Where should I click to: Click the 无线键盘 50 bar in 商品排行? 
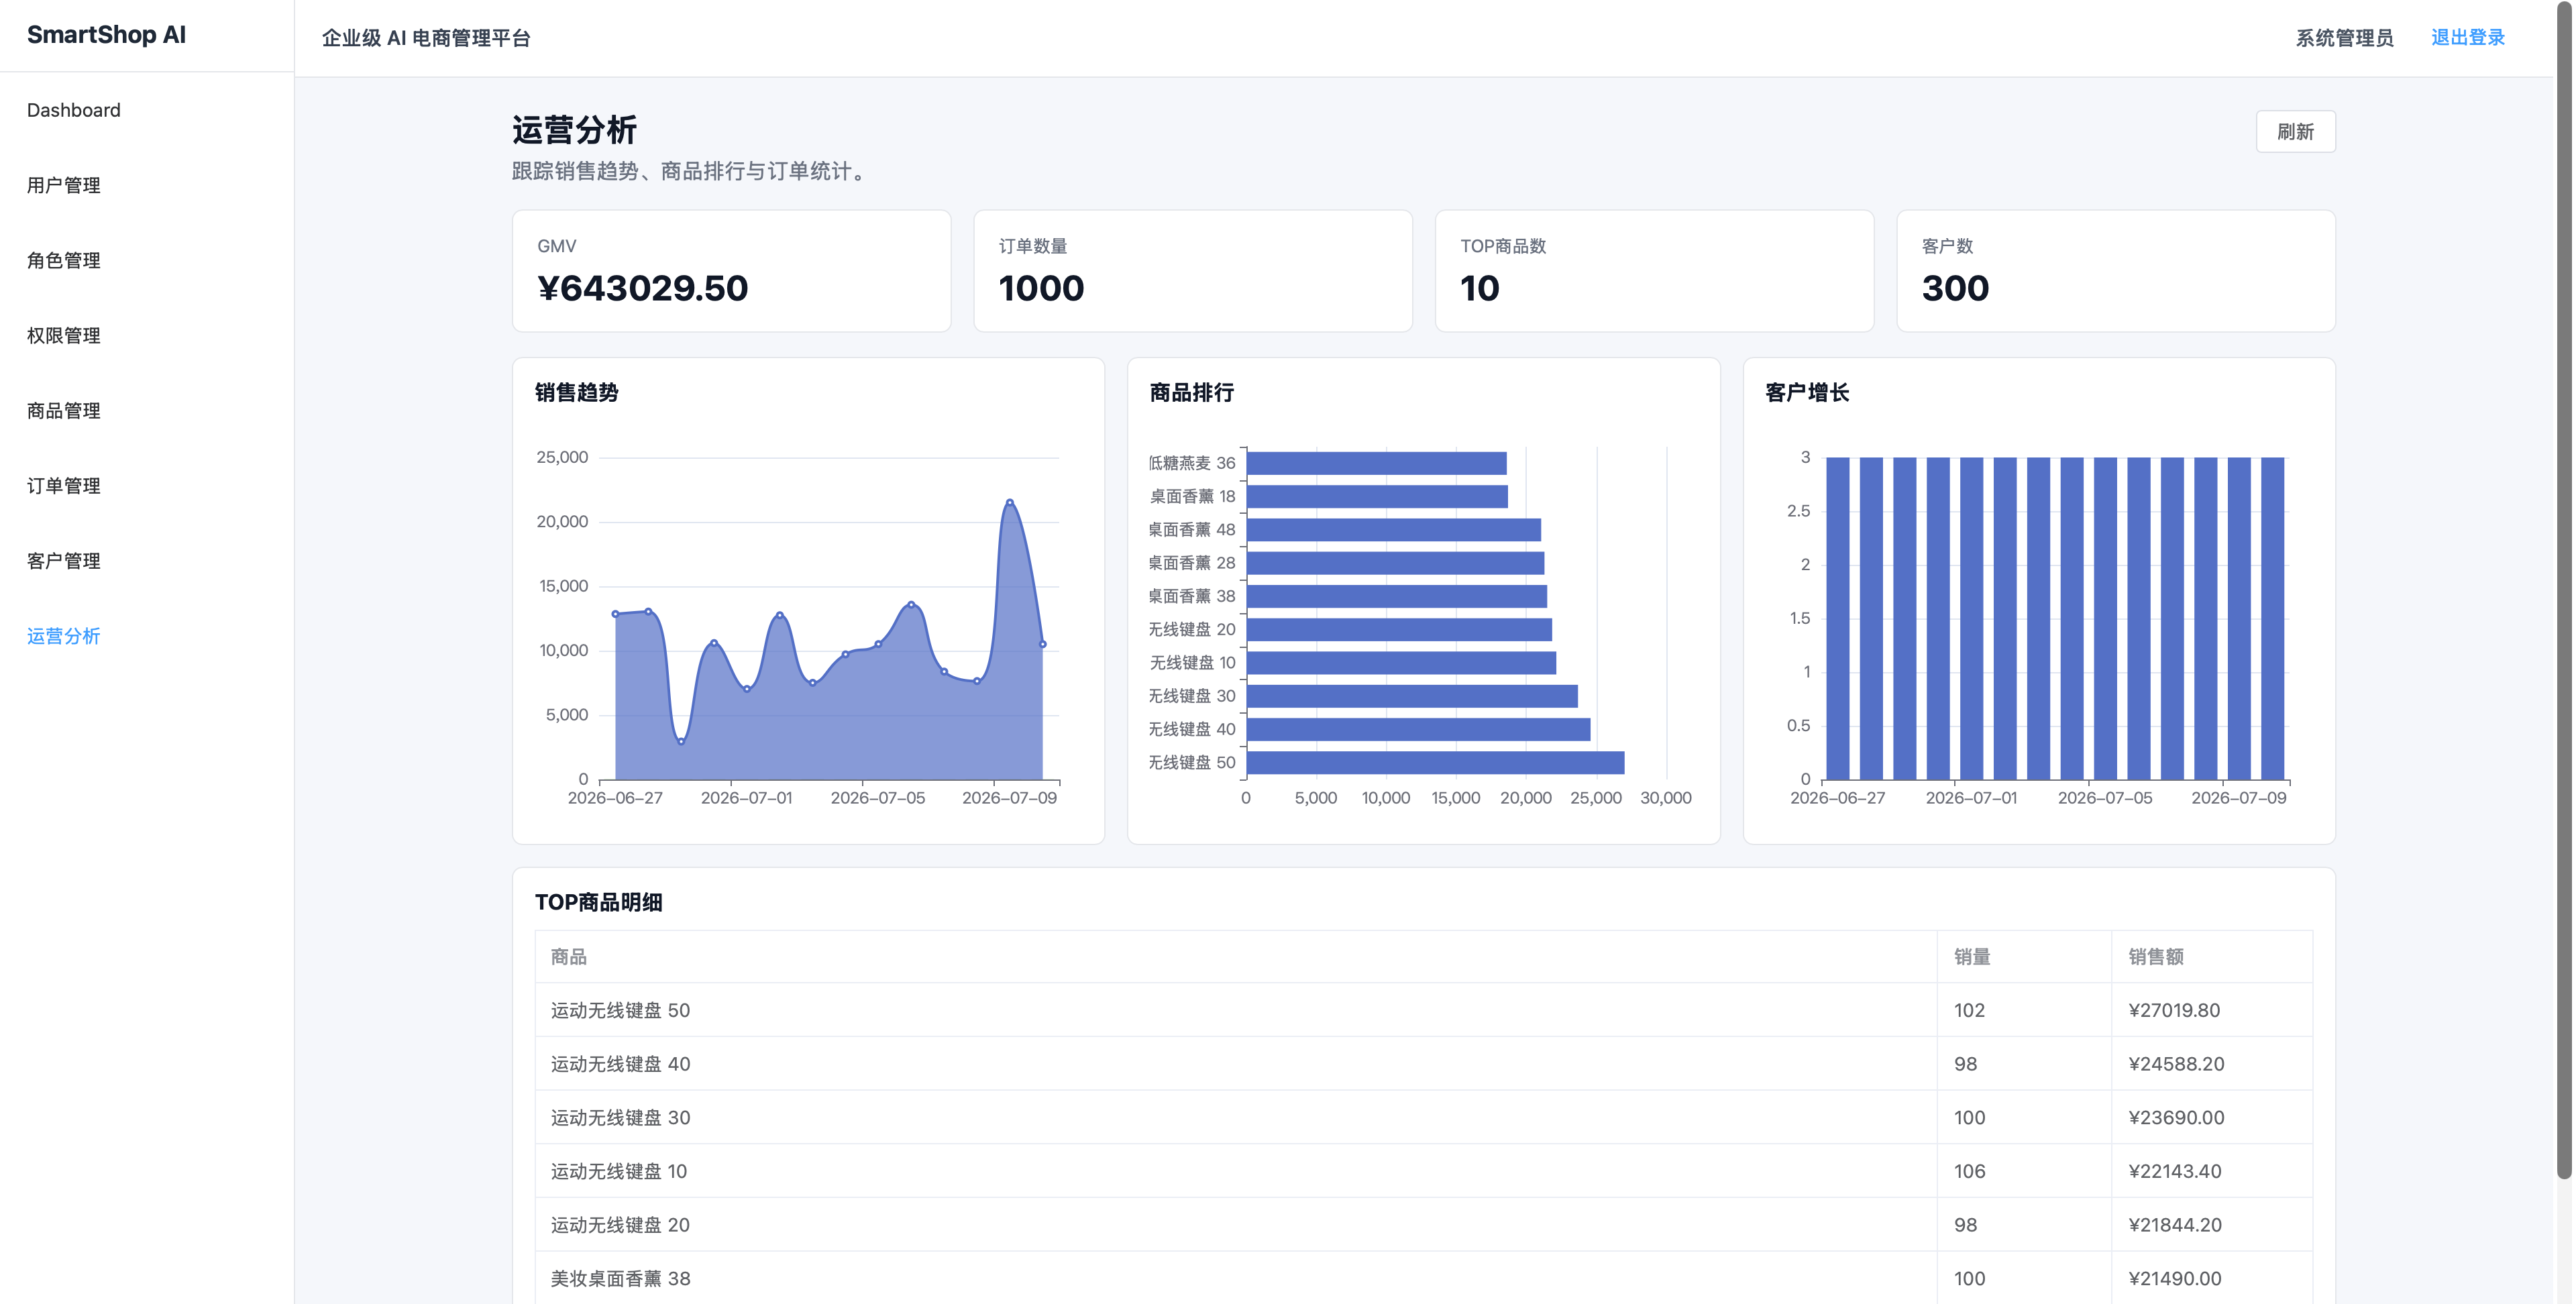[1435, 762]
